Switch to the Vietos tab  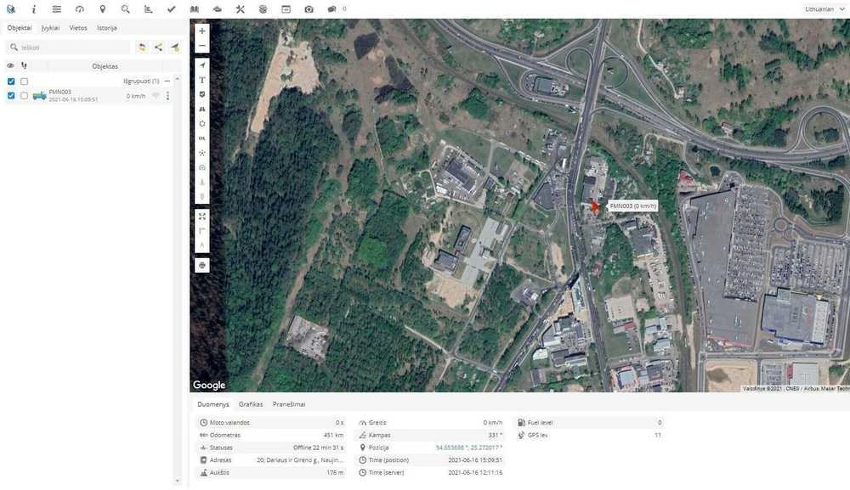(x=78, y=28)
